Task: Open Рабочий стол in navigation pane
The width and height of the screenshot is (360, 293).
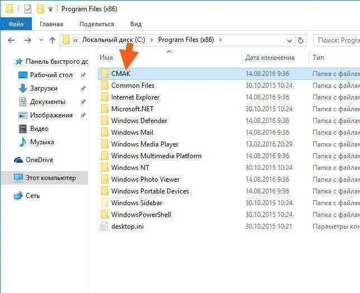Action: (51, 75)
